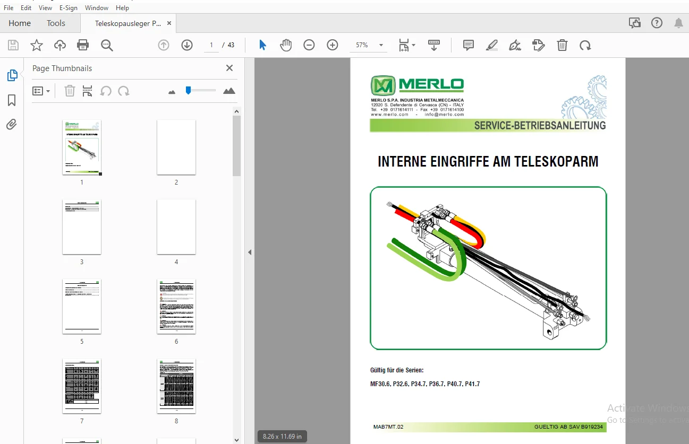Screen dimensions: 689x444
Task: Add document to favorites with star icon
Action: 37,45
